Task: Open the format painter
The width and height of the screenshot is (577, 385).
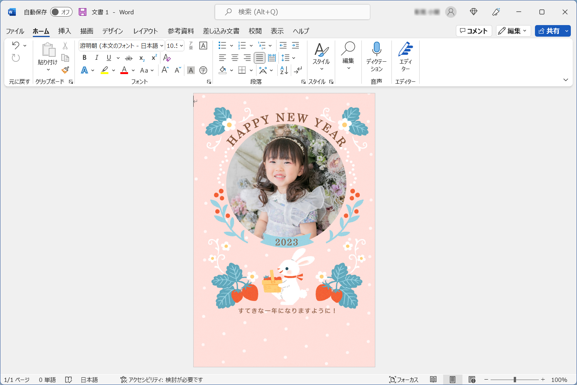Action: tap(65, 70)
